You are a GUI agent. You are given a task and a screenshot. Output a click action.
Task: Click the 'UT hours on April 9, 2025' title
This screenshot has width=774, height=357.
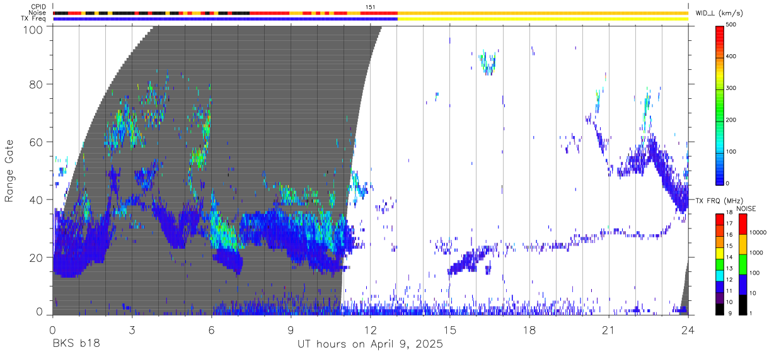[370, 344]
